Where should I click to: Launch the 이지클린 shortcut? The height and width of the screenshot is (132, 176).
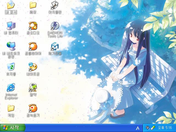(x=55, y=5)
